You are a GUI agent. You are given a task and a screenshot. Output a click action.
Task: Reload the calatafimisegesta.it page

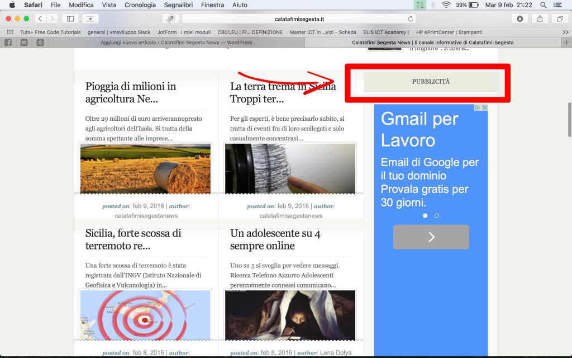click(411, 18)
